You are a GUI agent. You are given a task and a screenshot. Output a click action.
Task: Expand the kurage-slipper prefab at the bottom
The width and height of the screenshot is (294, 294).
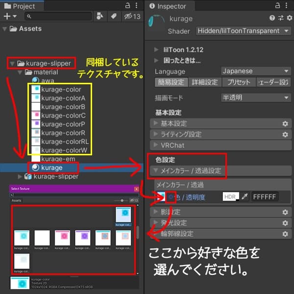point(20,176)
